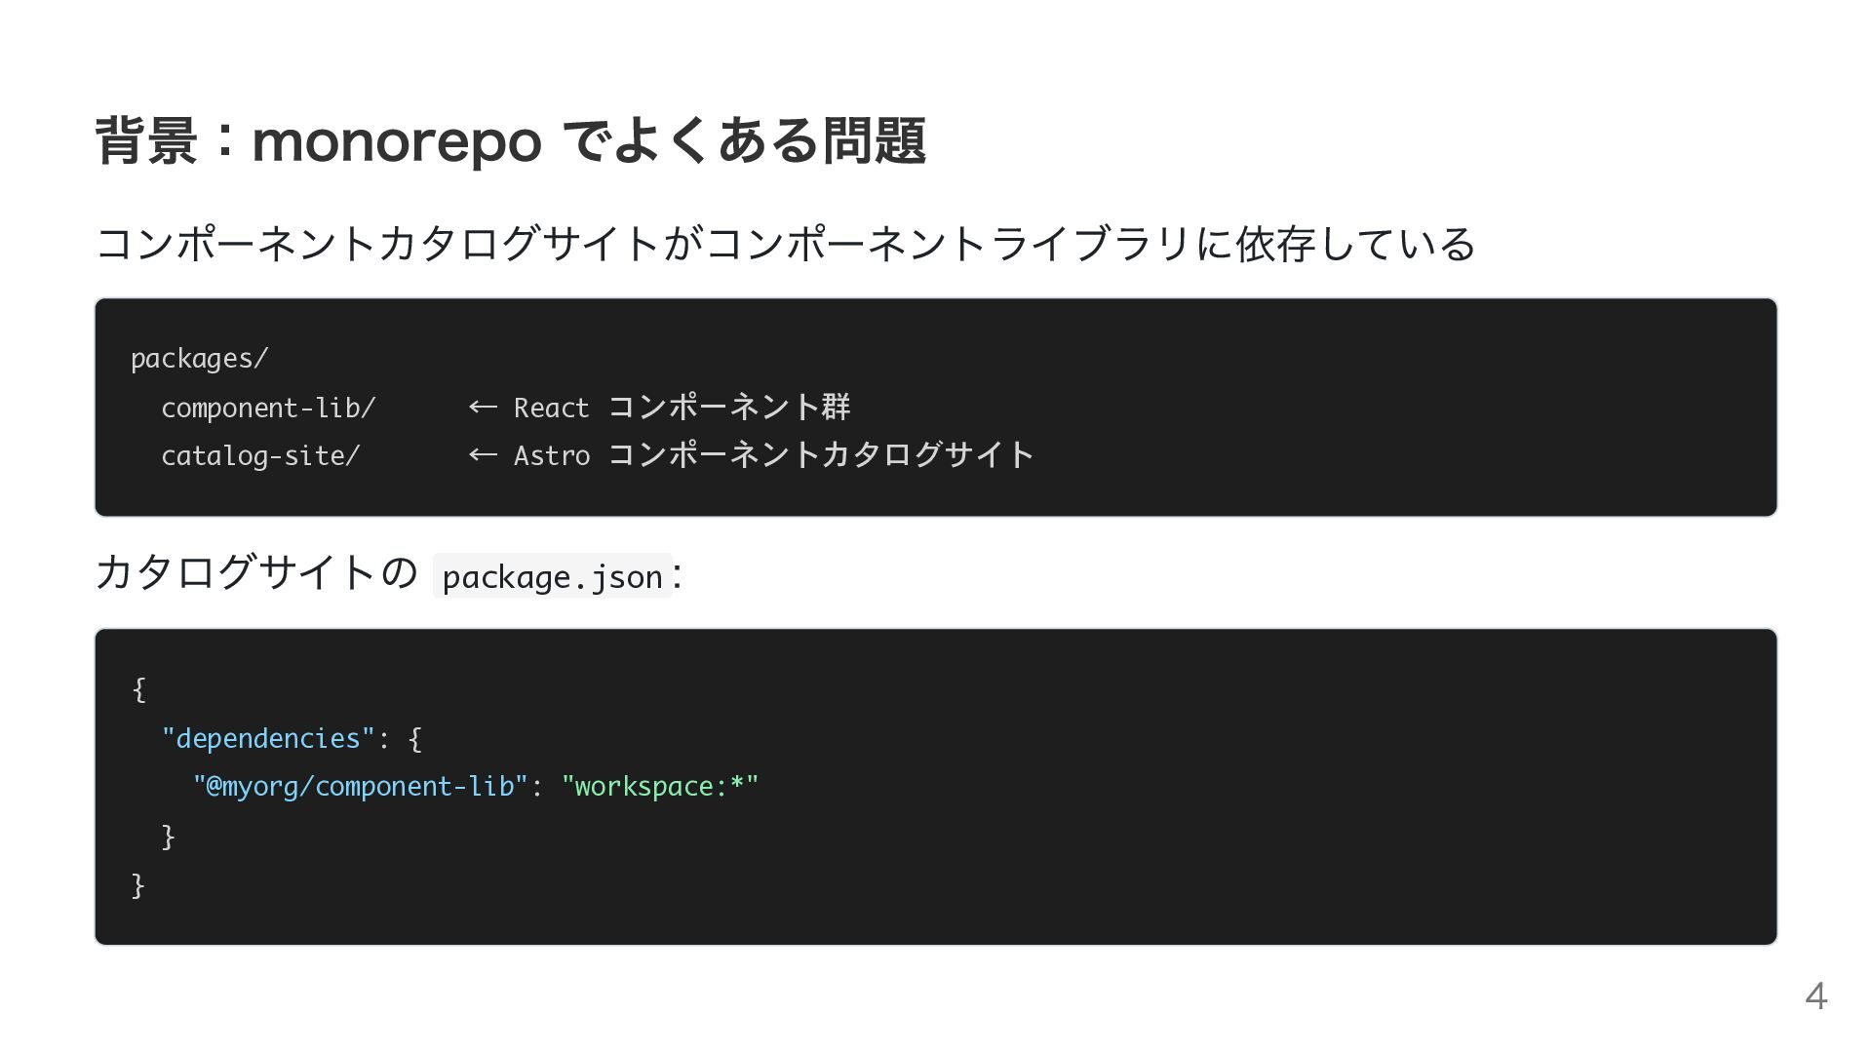Image resolution: width=1872 pixels, height=1053 pixels.
Task: Click the word monorepo in the title
Action: pos(397,143)
